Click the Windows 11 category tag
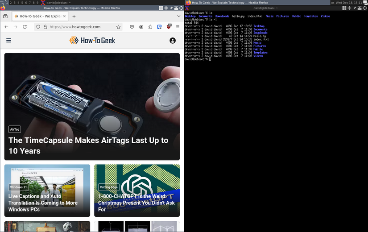This screenshot has width=368, height=232. click(x=19, y=187)
